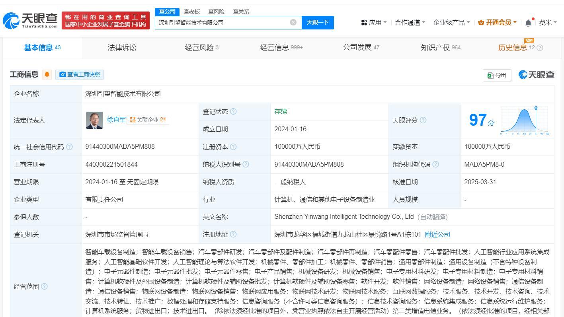The image size is (564, 317).
Task: Switch to the 经营风险 tab
Action: (202, 48)
